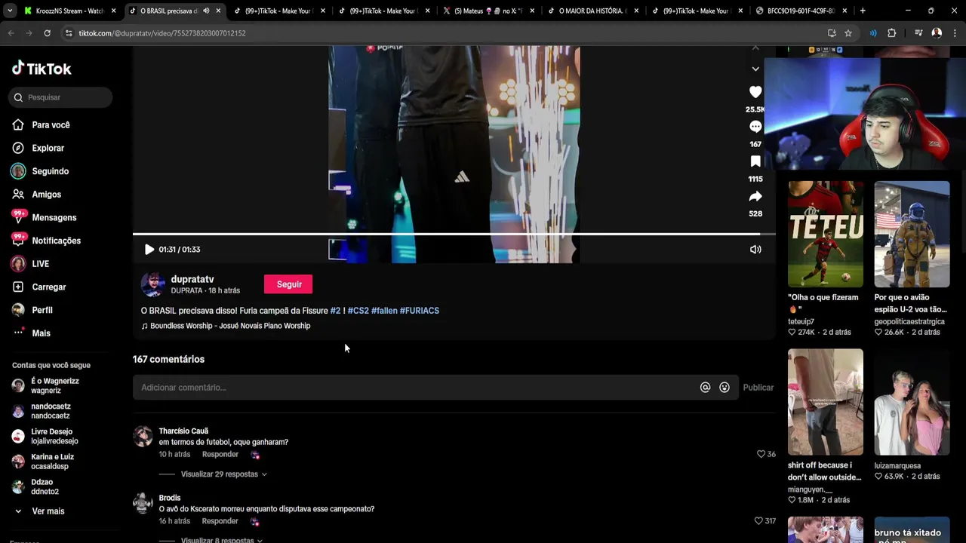Open browser extensions puzzle icon
Screen dimensions: 966x543
click(891, 33)
